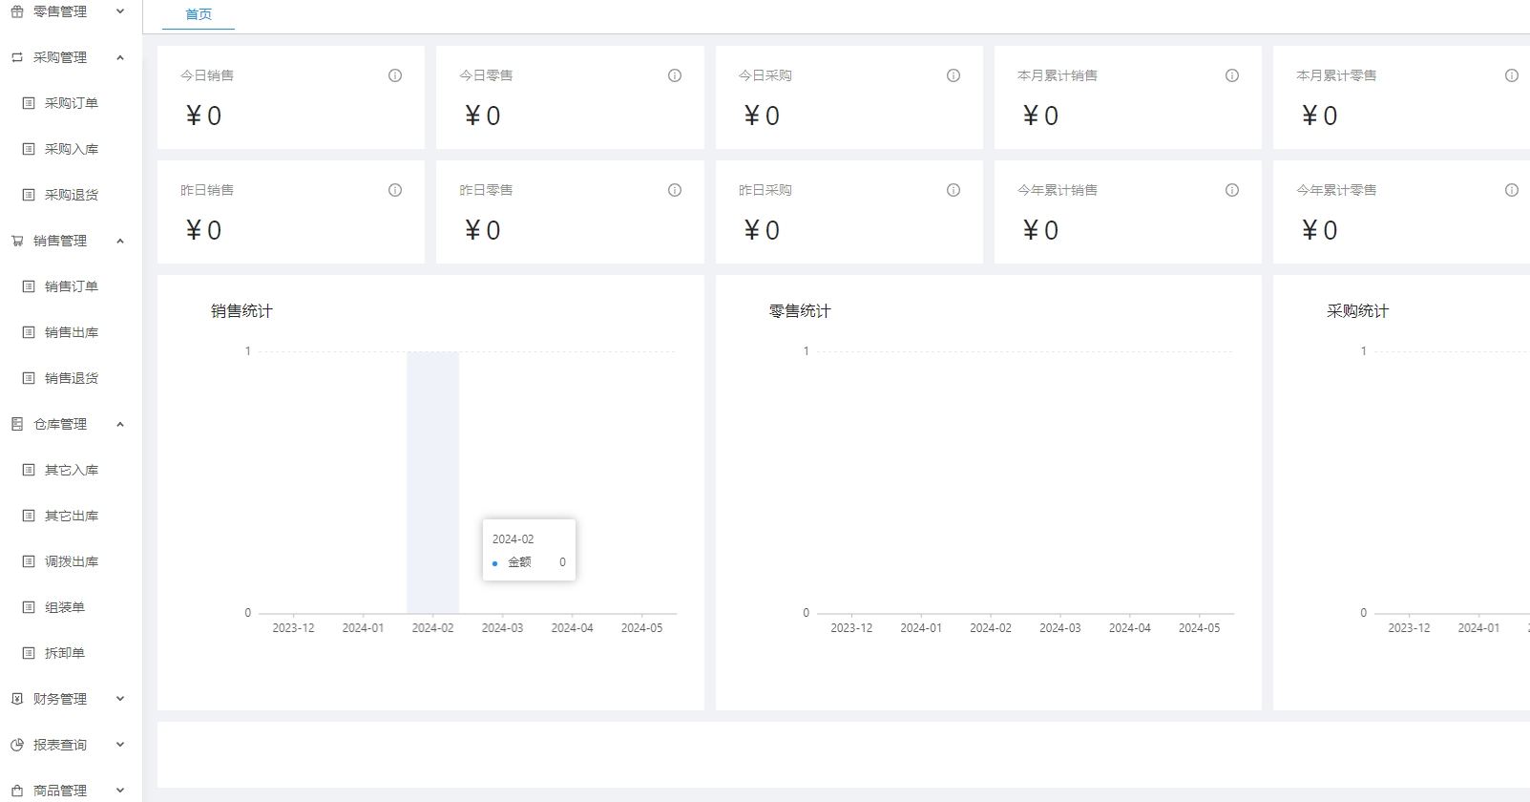Image resolution: width=1530 pixels, height=802 pixels.
Task: Click the 报表查询 pie chart icon
Action: click(17, 745)
